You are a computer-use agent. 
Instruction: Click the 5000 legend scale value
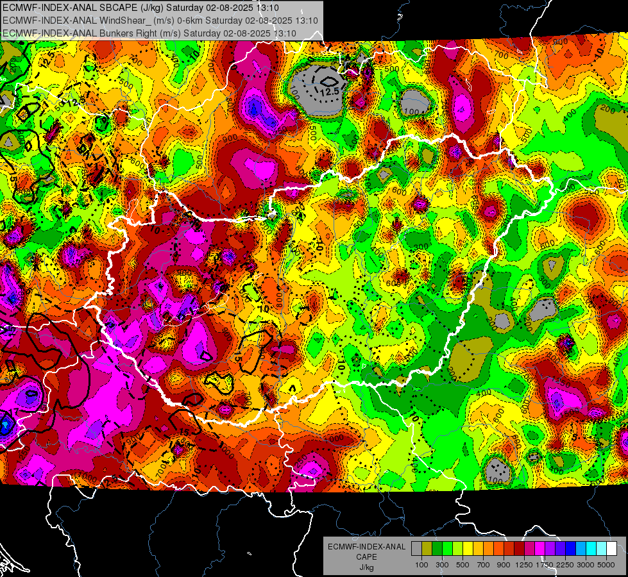click(x=606, y=565)
